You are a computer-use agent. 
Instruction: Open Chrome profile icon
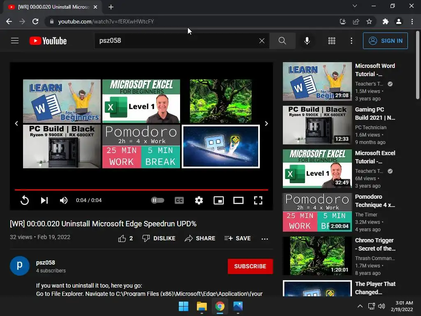point(399,21)
